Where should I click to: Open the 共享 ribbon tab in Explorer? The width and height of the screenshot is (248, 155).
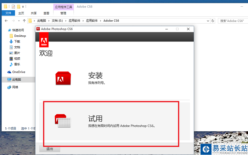point(34,13)
